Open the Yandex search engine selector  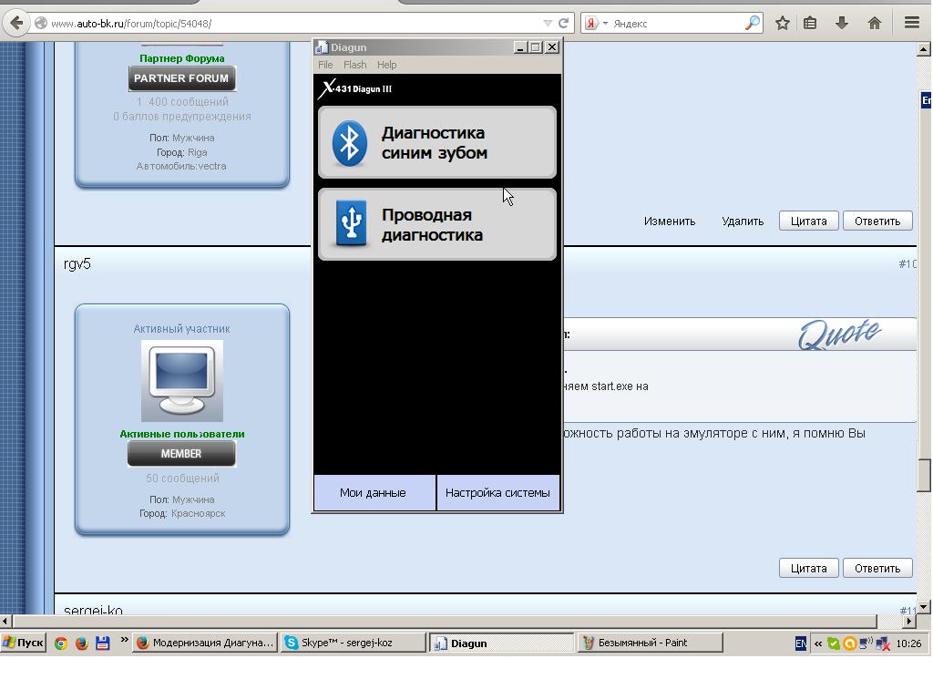click(x=596, y=23)
